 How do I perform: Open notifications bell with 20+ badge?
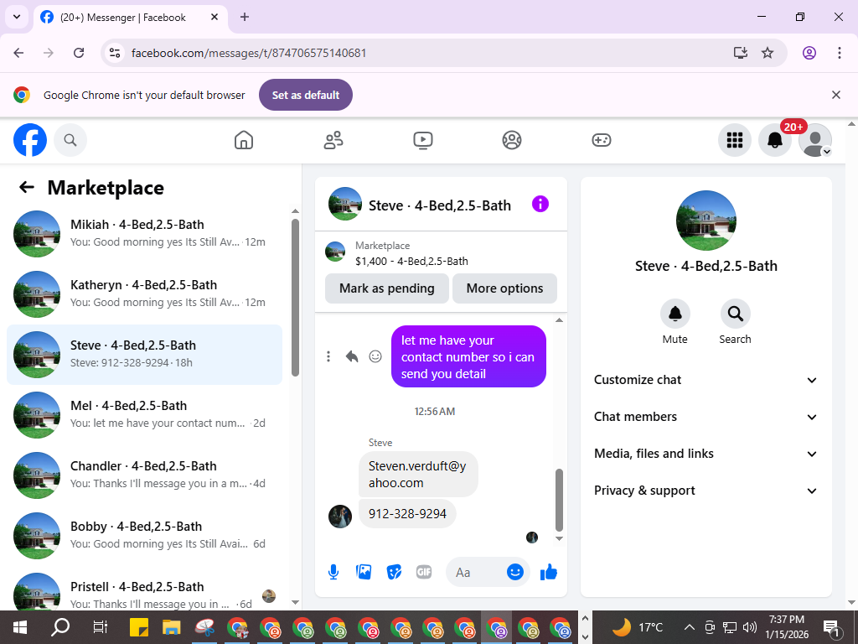coord(775,140)
